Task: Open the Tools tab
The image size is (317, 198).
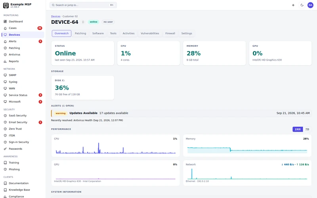Action: point(113,34)
